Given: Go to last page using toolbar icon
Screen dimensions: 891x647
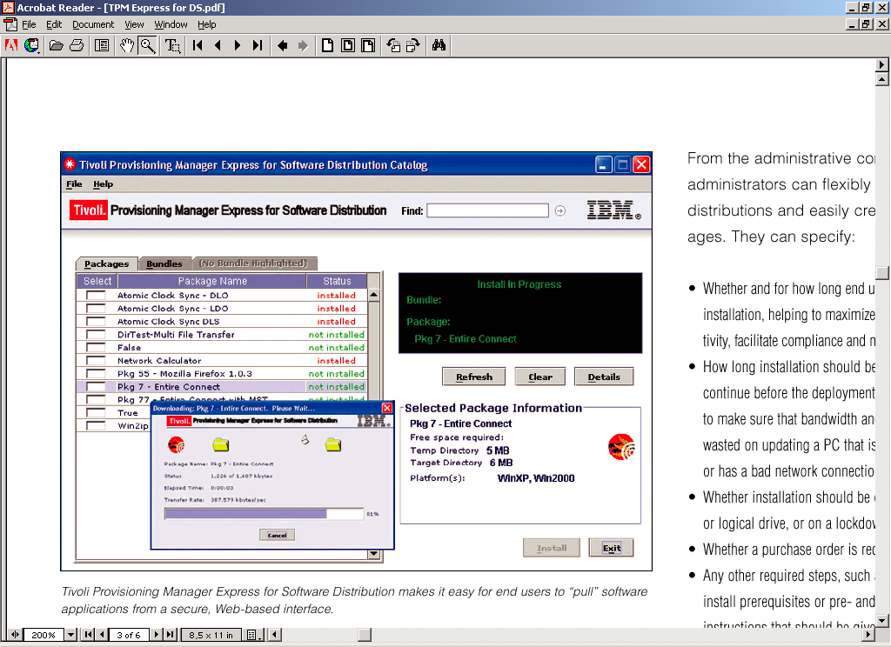Looking at the screenshot, I should (258, 45).
